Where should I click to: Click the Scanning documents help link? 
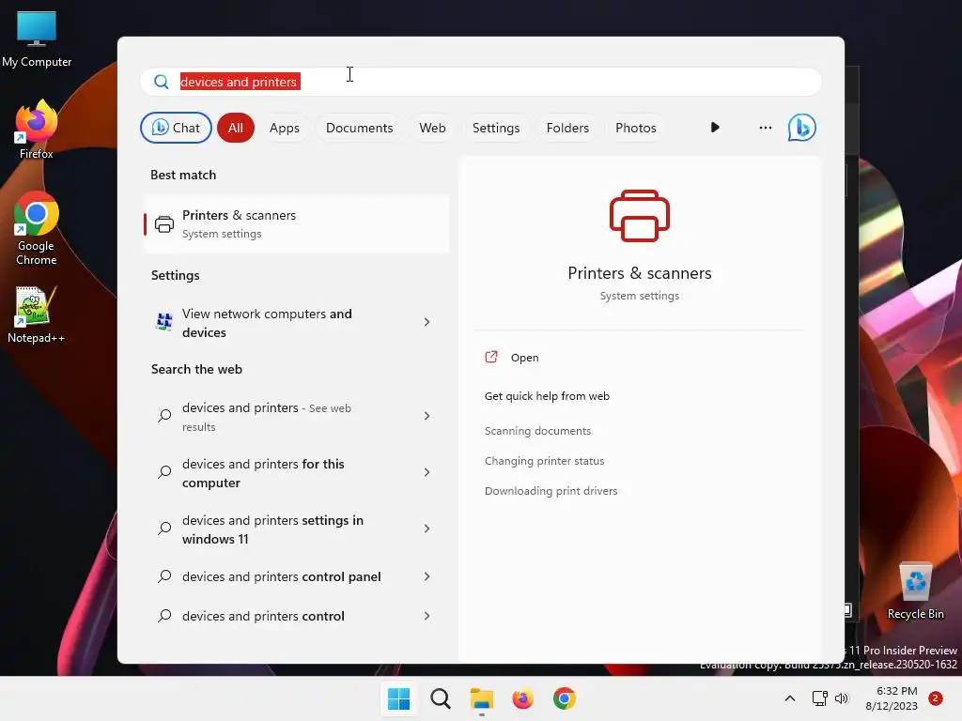point(537,430)
